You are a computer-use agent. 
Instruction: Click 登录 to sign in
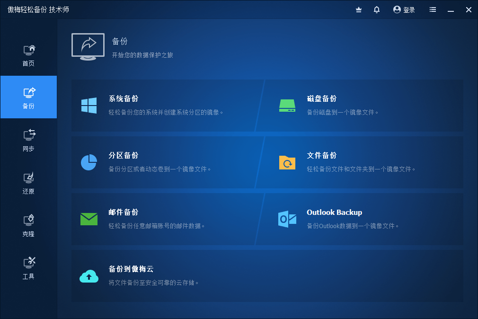(x=404, y=9)
